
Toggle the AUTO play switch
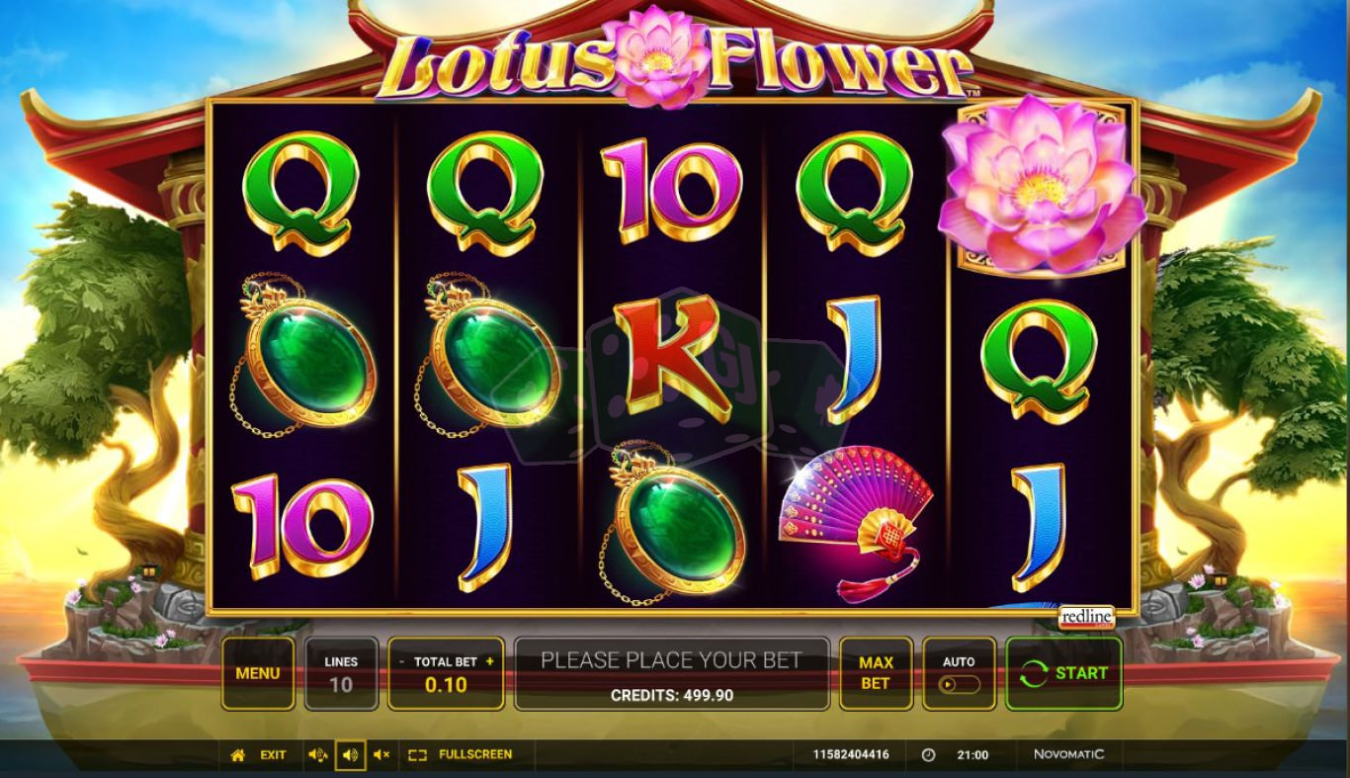pyautogui.click(x=959, y=684)
